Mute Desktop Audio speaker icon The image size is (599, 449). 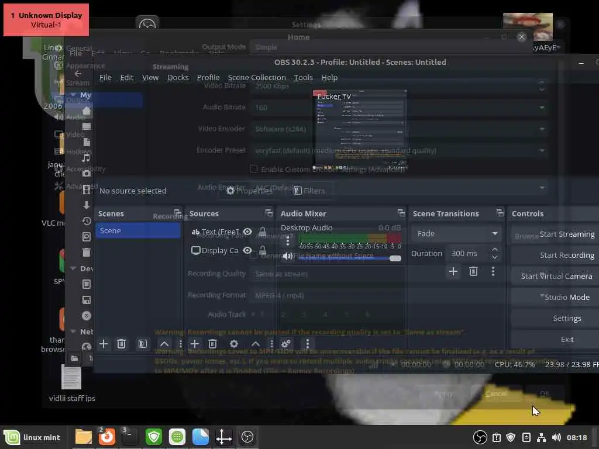tap(288, 256)
